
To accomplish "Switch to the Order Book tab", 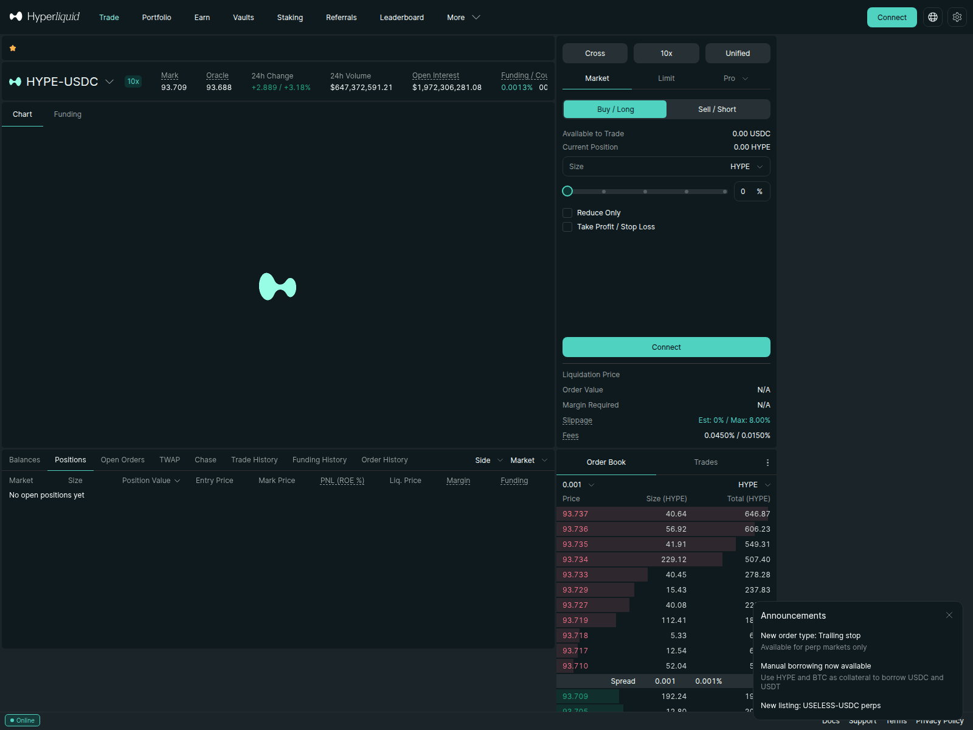I will click(x=606, y=462).
